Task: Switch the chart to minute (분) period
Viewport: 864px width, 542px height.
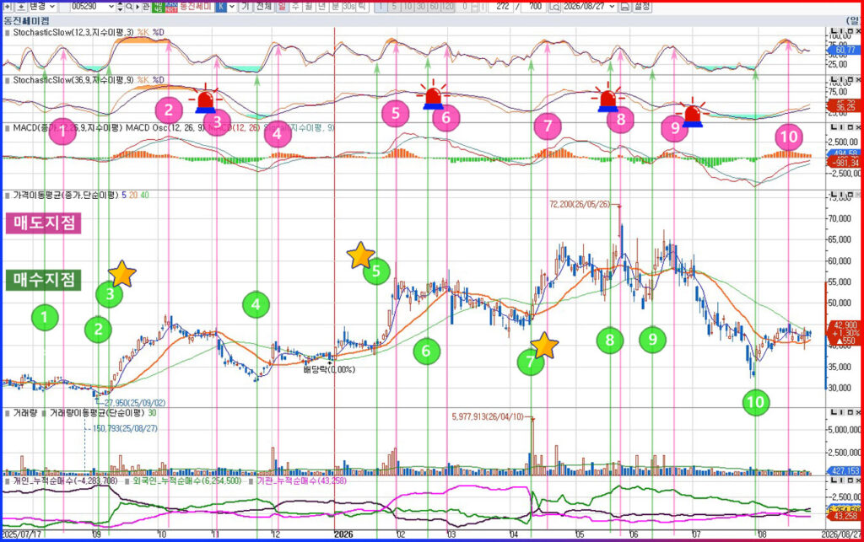Action: coord(335,7)
